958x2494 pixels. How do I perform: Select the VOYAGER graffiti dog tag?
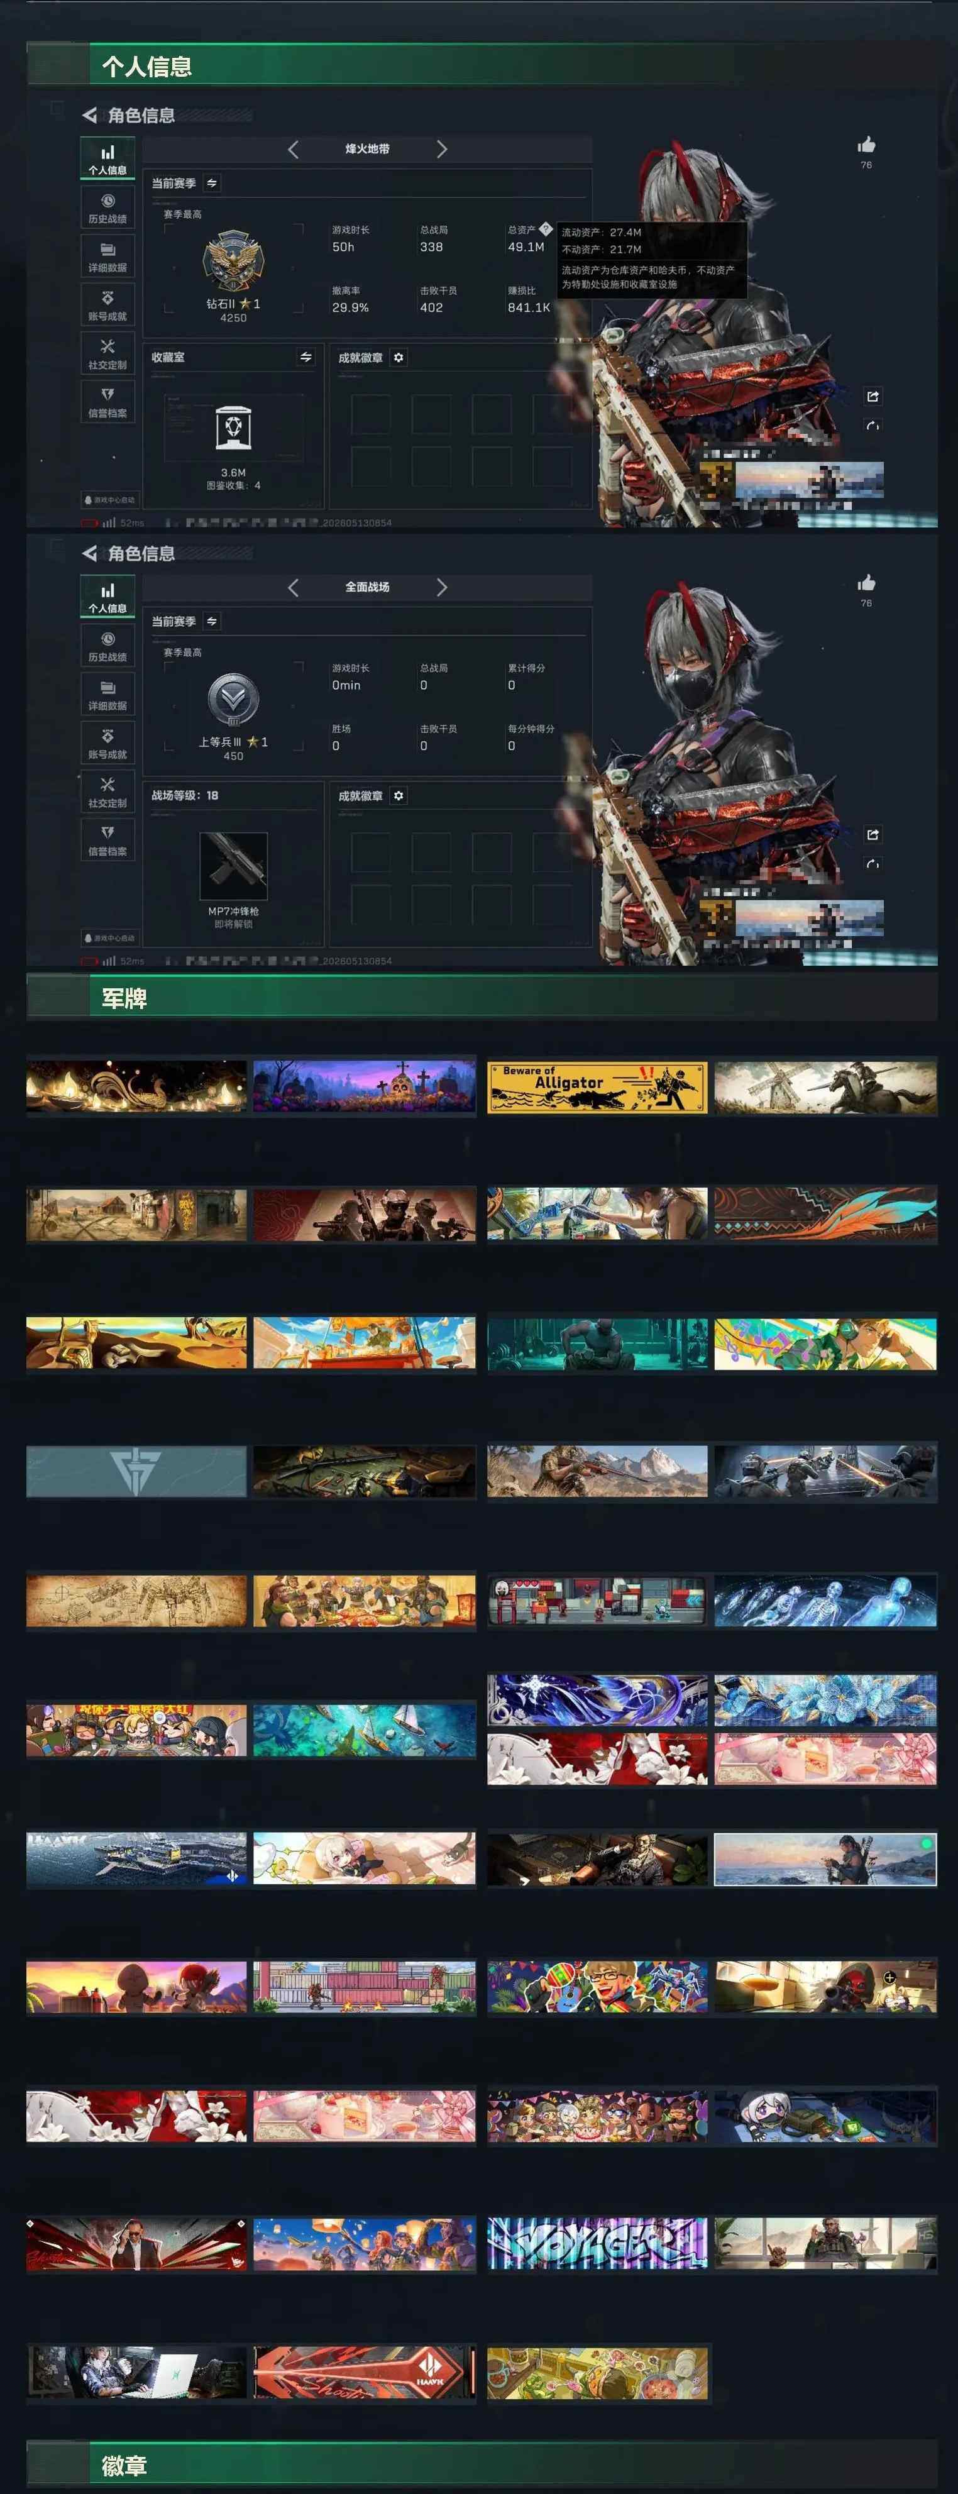597,2243
